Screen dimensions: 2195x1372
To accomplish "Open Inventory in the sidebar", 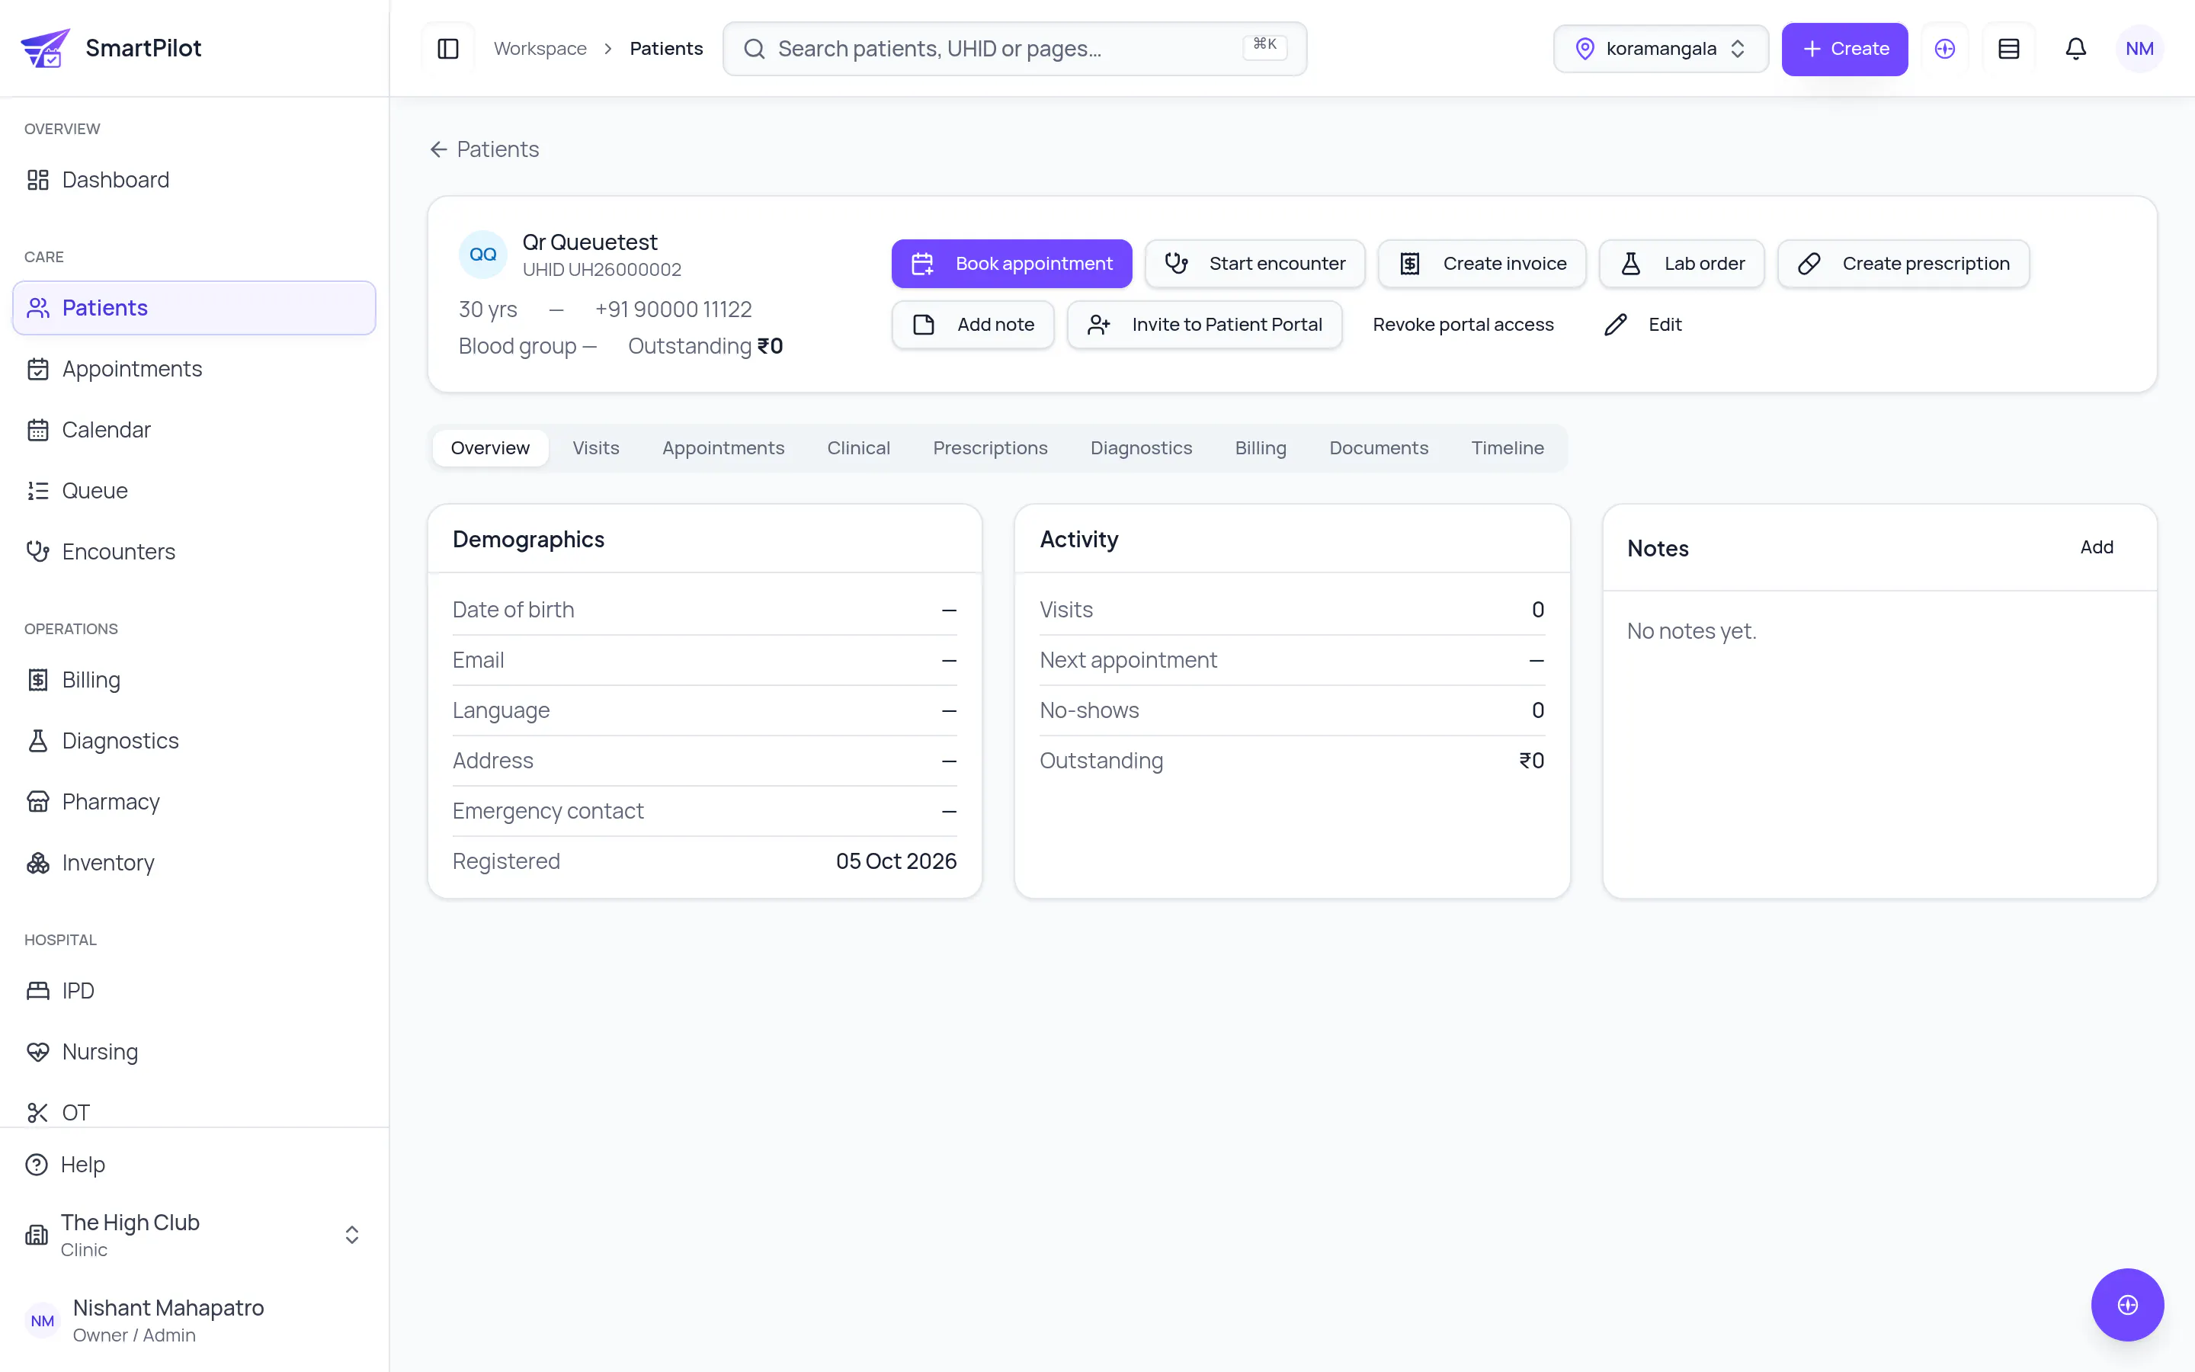I will (194, 863).
